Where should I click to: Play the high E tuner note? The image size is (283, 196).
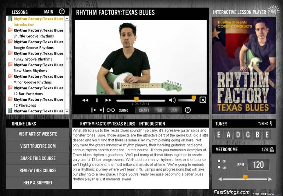coord(267,135)
